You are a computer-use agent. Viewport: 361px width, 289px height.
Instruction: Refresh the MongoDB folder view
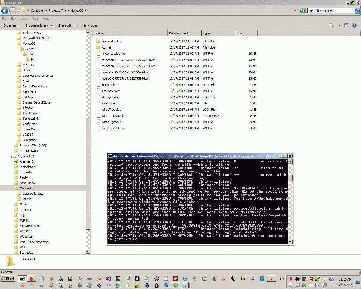[x=303, y=11]
